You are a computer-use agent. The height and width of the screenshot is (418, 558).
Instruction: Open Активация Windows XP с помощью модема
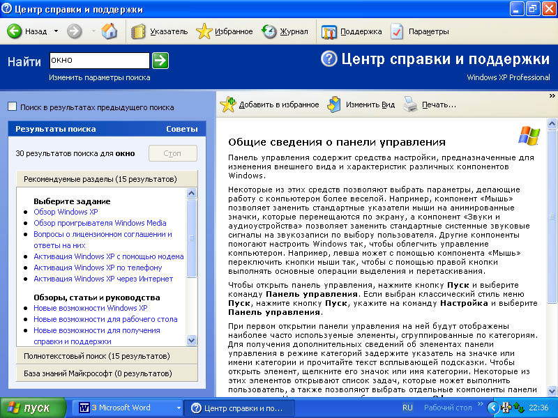point(109,256)
